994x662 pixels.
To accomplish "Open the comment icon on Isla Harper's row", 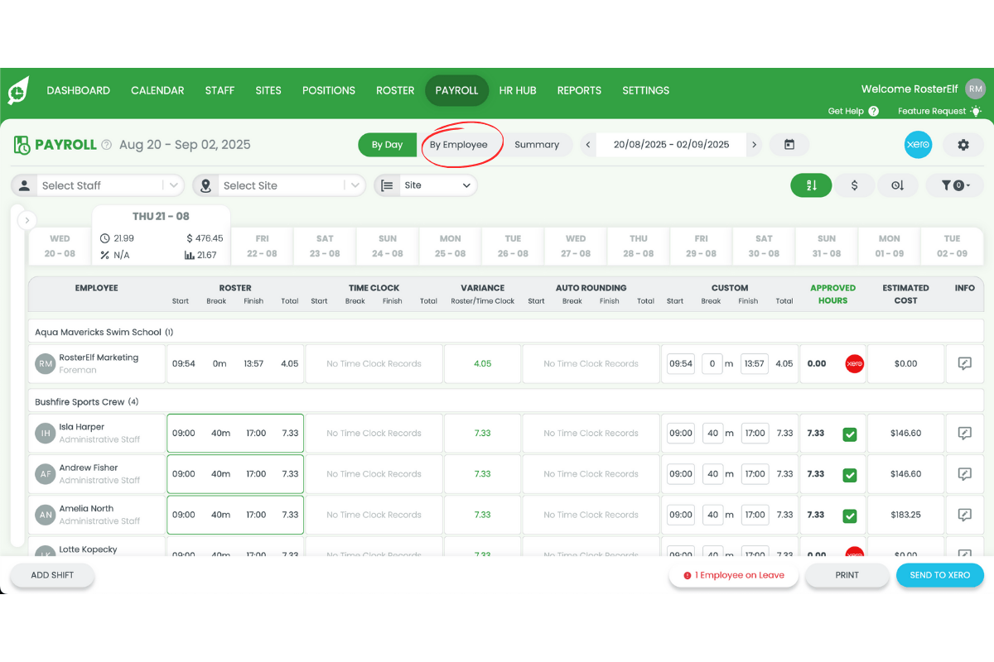I will pos(964,433).
